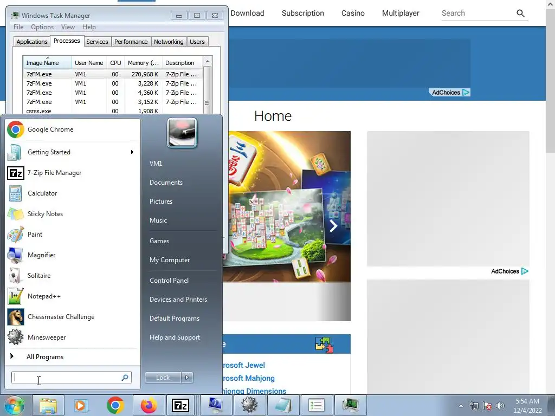Viewport: 555px width, 416px height.
Task: Click the notepad taskbar icon
Action: [283, 405]
